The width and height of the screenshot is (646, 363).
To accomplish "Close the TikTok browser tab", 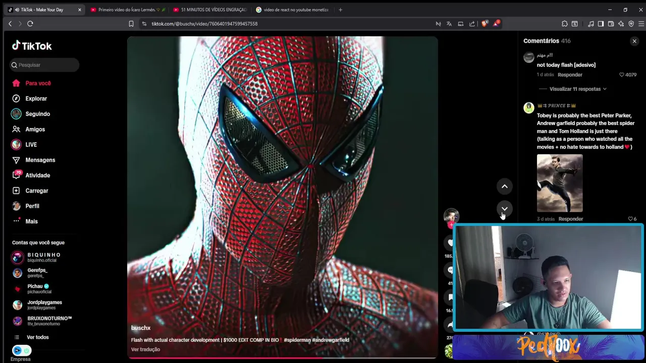I will (x=79, y=10).
